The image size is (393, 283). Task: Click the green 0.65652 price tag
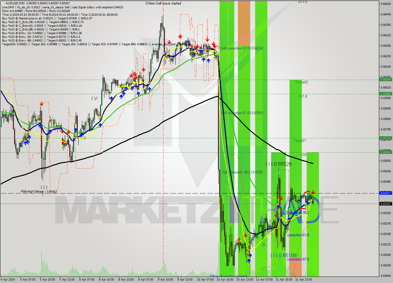386,152
